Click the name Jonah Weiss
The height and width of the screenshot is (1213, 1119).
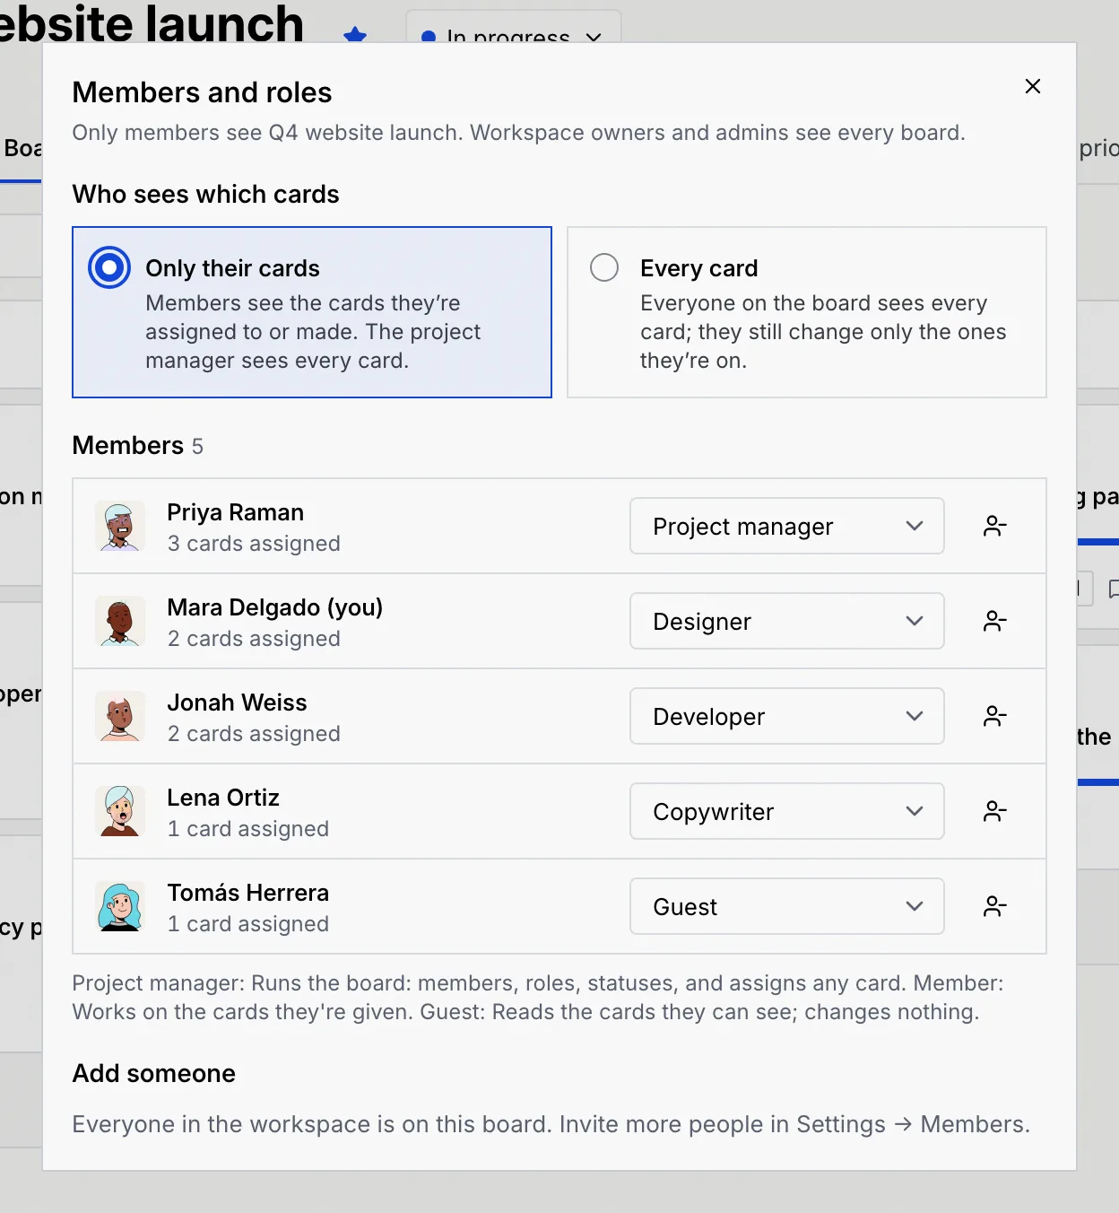238,702
